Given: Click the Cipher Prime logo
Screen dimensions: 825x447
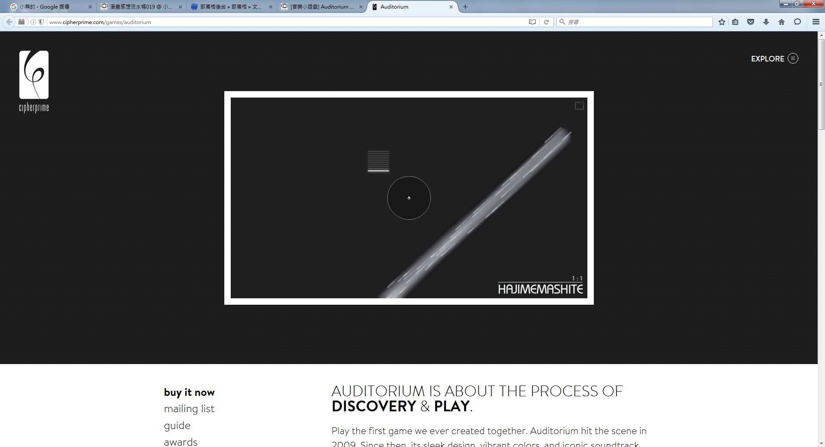Looking at the screenshot, I should click(x=34, y=82).
